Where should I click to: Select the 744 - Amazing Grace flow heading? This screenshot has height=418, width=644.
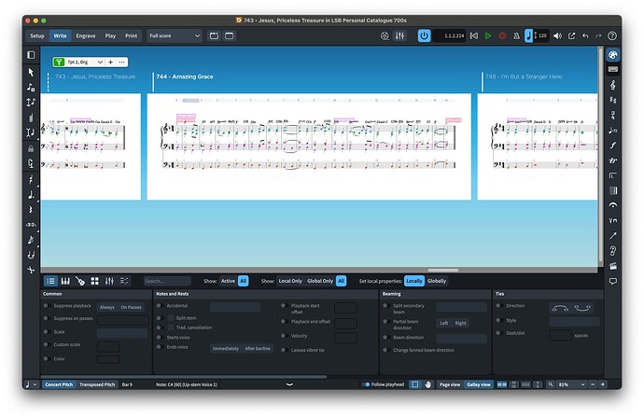(x=185, y=77)
